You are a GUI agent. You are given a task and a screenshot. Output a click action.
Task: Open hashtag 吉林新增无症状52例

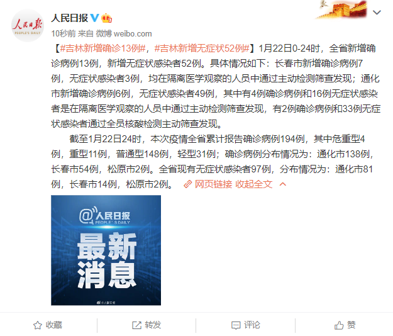click(x=202, y=48)
